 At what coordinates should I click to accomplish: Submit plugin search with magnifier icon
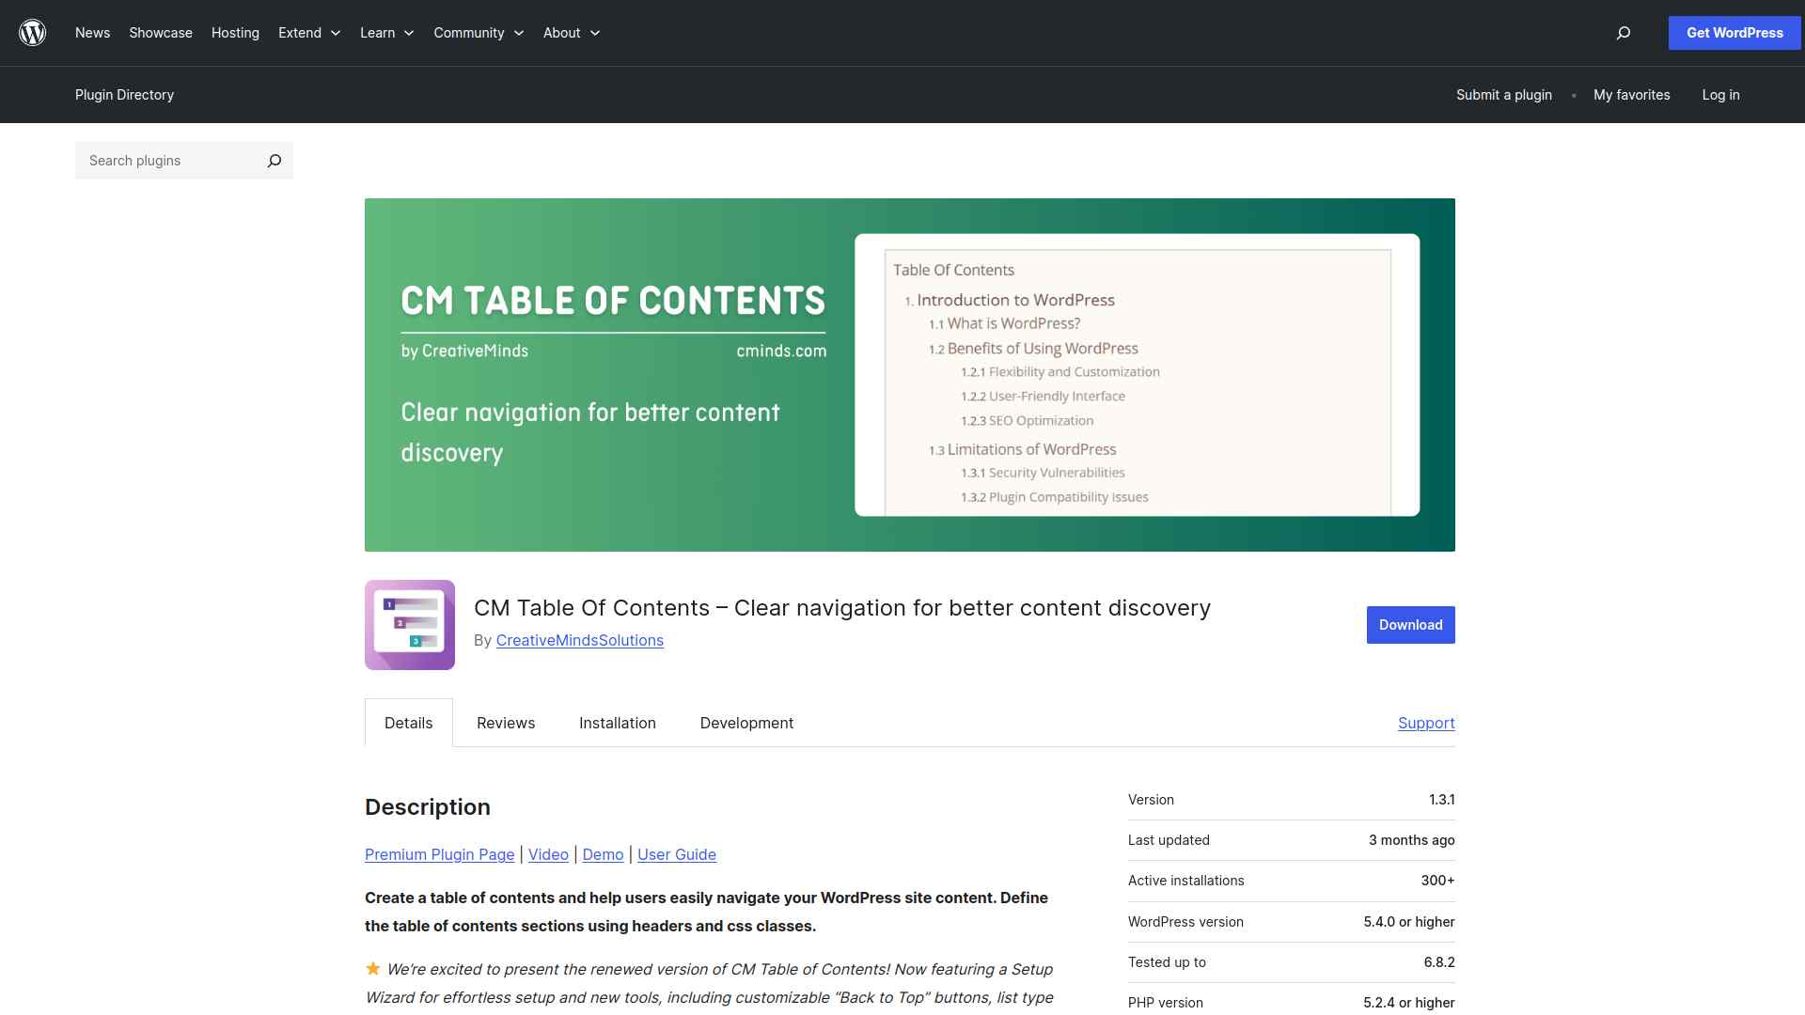[x=274, y=161]
